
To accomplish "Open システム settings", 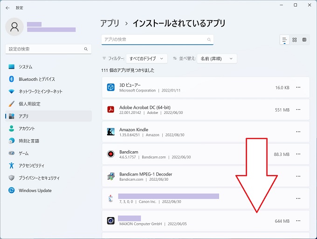I will [x=48, y=67].
